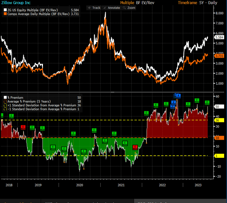Click orange swatch for Comps Average Daily Multiple

tap(5, 14)
